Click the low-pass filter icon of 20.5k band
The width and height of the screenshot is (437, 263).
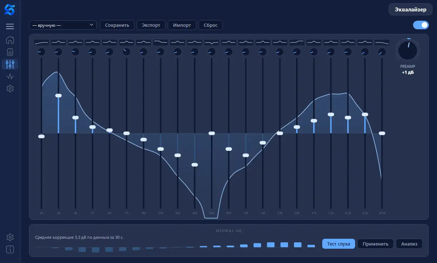coord(382,42)
